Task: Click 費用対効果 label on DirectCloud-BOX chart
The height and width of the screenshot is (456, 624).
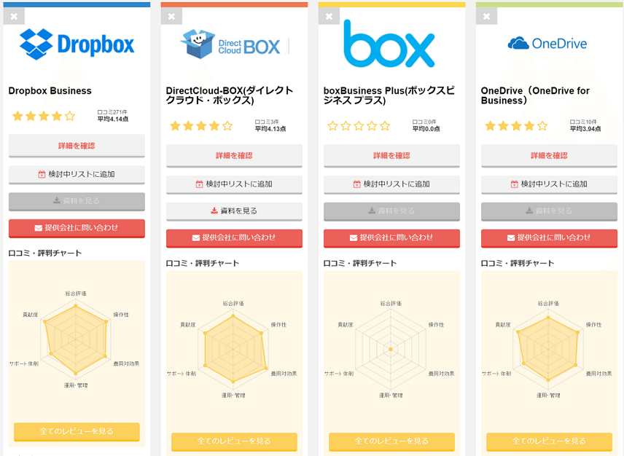Action: 284,374
